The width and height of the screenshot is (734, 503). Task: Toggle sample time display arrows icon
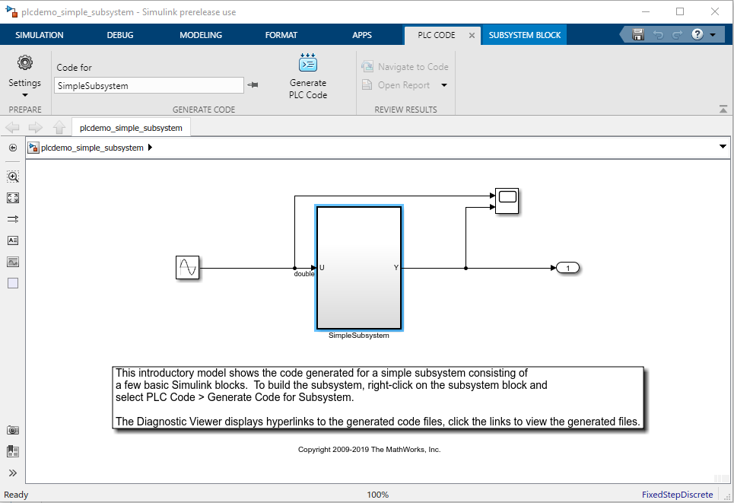[x=13, y=219]
